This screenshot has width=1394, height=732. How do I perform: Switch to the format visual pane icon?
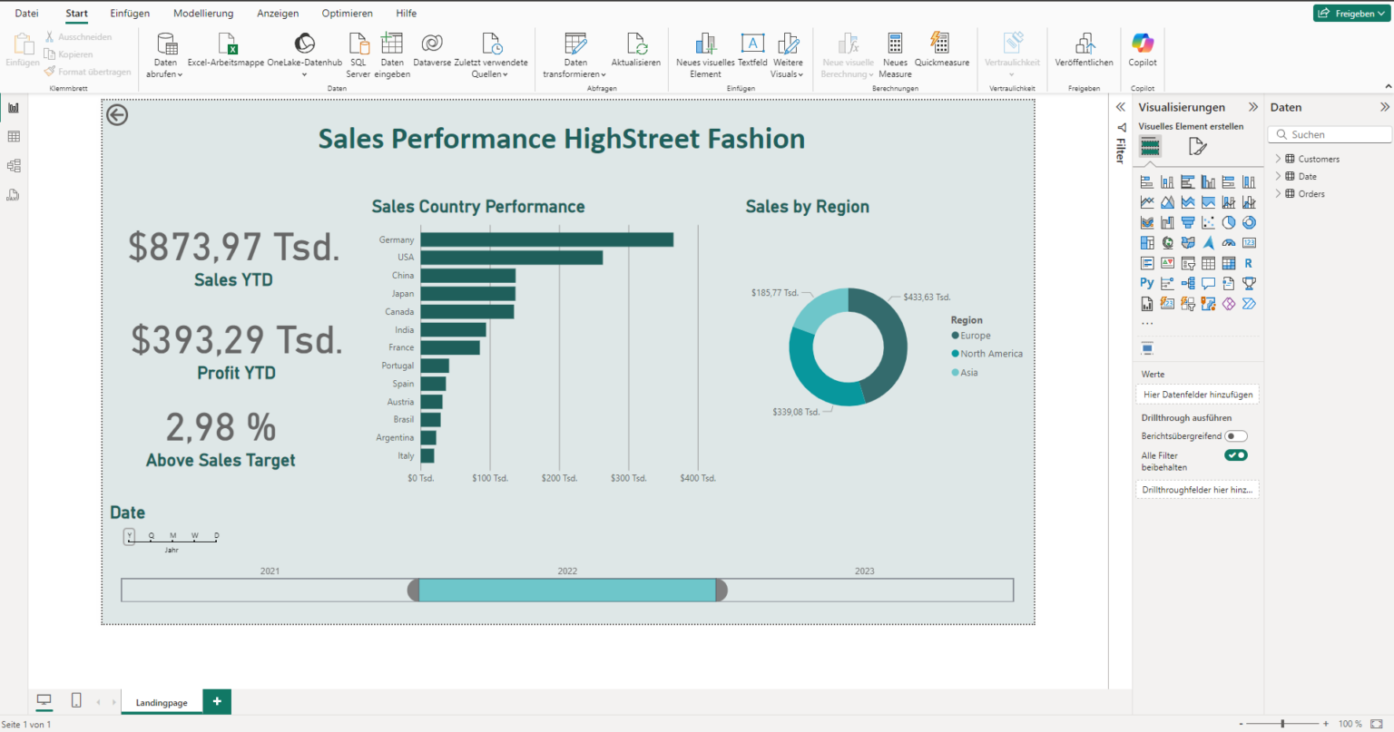coord(1197,146)
